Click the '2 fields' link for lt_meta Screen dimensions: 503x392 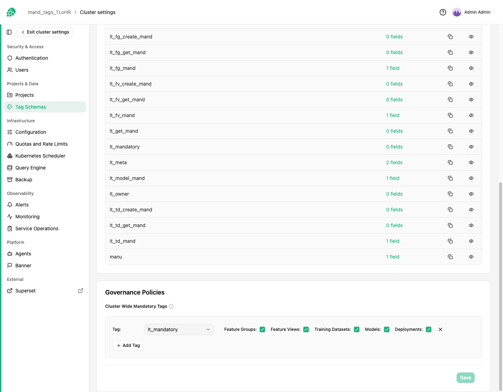tap(394, 162)
